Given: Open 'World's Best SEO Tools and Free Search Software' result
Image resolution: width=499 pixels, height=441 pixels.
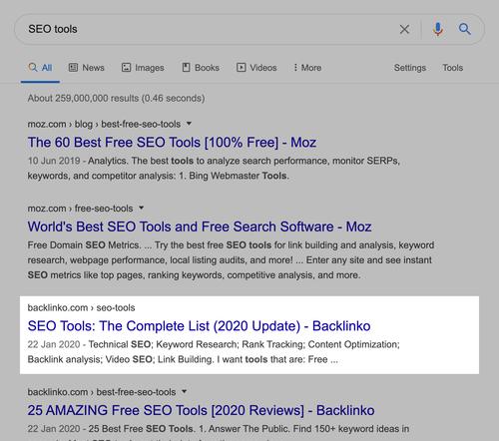Looking at the screenshot, I should pyautogui.click(x=200, y=226).
